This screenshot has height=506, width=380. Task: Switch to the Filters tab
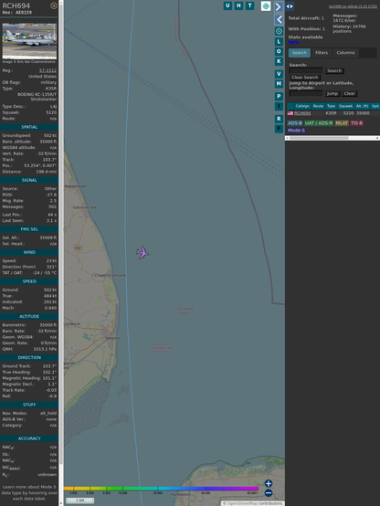322,53
